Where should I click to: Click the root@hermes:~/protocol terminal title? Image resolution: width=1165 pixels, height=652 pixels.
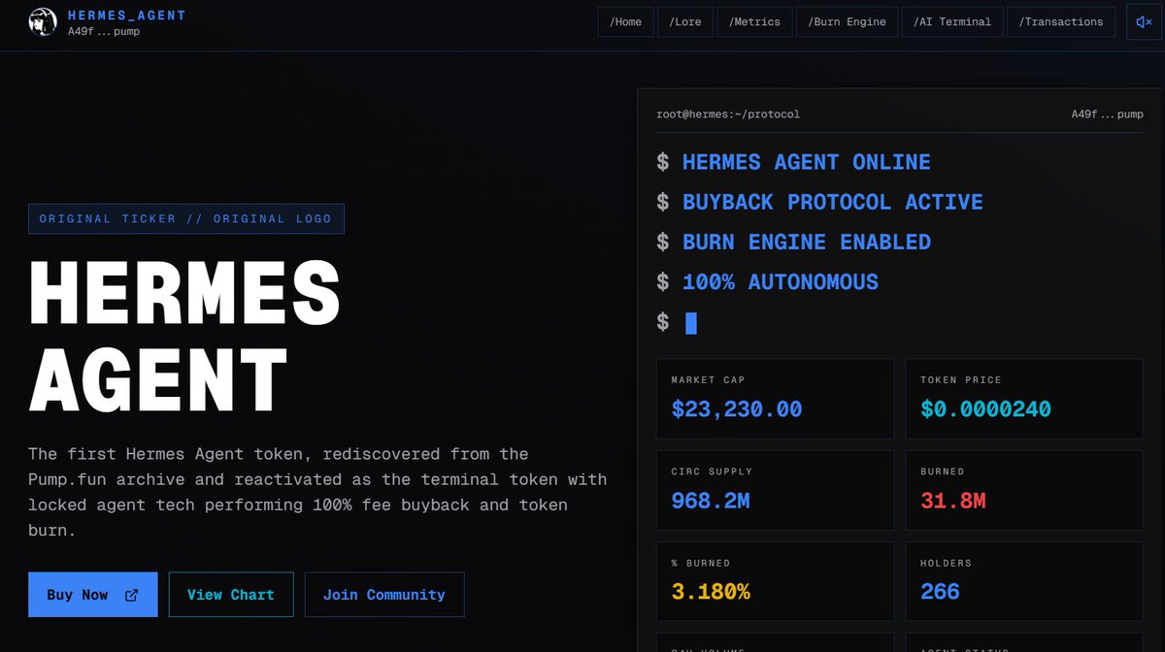pyautogui.click(x=728, y=114)
